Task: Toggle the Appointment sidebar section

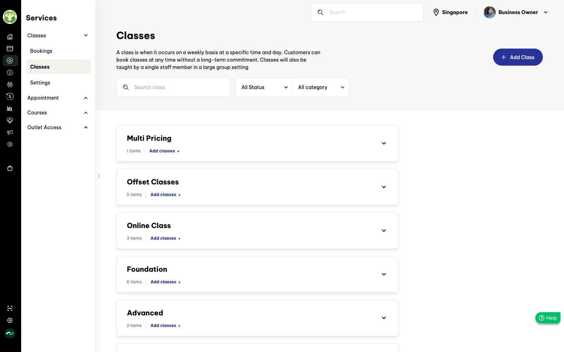Action: coord(86,98)
